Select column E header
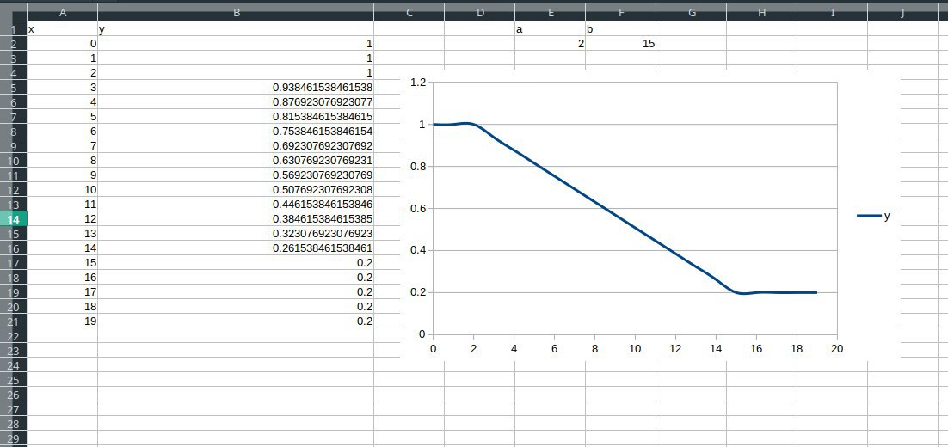Image resolution: width=948 pixels, height=447 pixels. pyautogui.click(x=551, y=12)
